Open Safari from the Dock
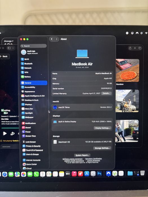Viewport: 148px width, 197px height. pyautogui.click(x=5, y=174)
